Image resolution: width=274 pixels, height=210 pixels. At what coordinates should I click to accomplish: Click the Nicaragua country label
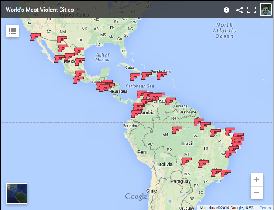[118, 91]
